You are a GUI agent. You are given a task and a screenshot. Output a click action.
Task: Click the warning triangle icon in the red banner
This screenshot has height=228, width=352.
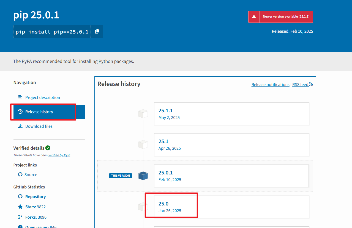click(254, 17)
